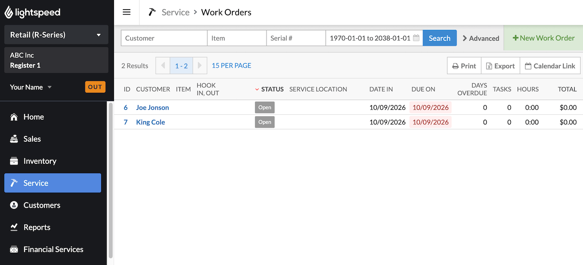583x265 pixels.
Task: Click the $0.00 total for Joe Jonson
Action: tap(568, 108)
